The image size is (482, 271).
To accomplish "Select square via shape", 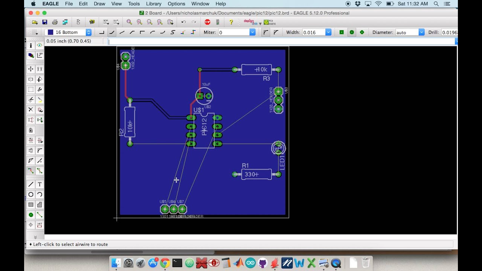I will click(x=342, y=32).
